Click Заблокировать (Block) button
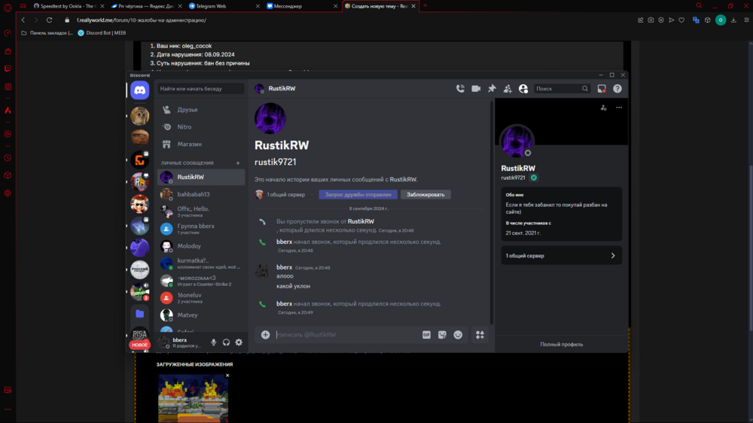This screenshot has height=423, width=753. [425, 194]
